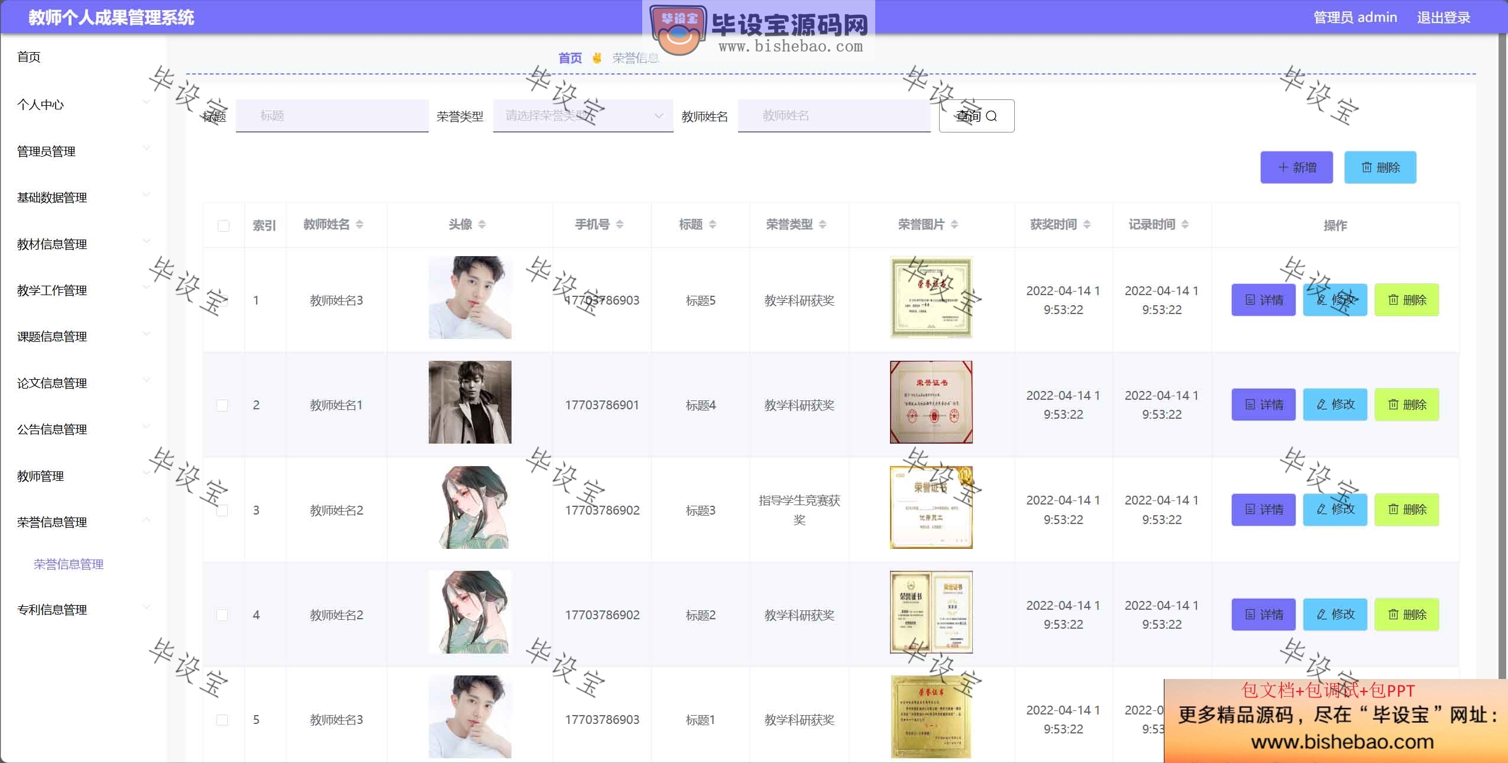Expand 论文信息管理 sidebar menu

83,383
